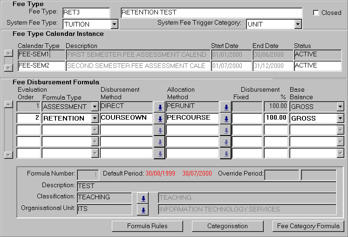Open Disbursement Method lookup for COURSEOWN row
Screen dimensions: 348x237
click(160, 118)
